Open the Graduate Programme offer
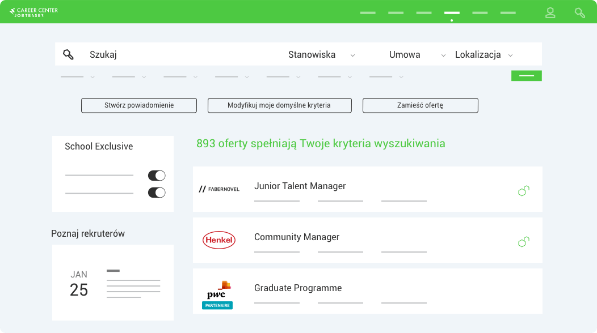This screenshot has height=333, width=597. click(x=367, y=291)
